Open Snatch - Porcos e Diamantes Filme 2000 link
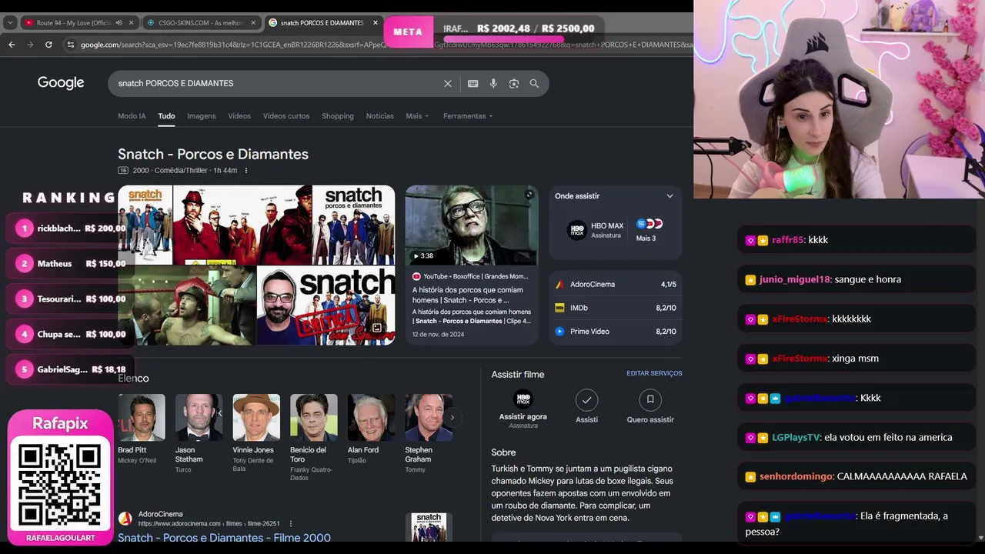Image resolution: width=985 pixels, height=554 pixels. point(224,538)
